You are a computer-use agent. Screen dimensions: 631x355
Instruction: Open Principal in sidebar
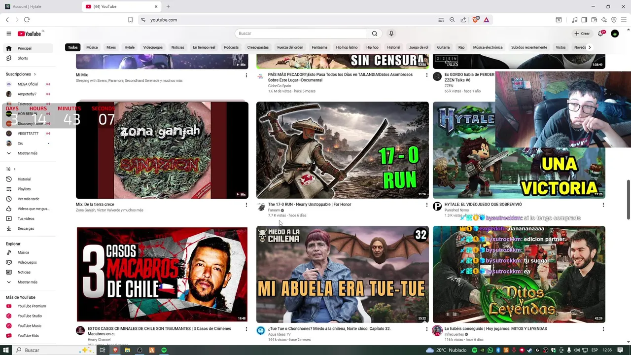[28, 48]
